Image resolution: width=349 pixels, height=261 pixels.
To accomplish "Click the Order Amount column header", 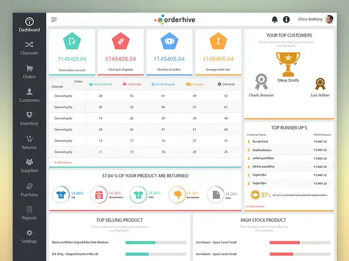I will [x=322, y=135].
